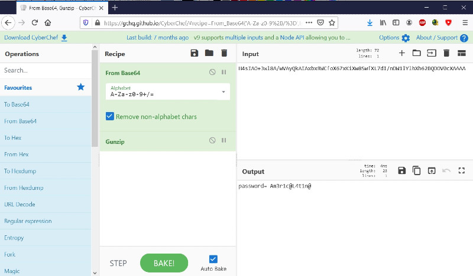Close the CyberChef browser tab
473x276 pixels.
tap(101, 8)
